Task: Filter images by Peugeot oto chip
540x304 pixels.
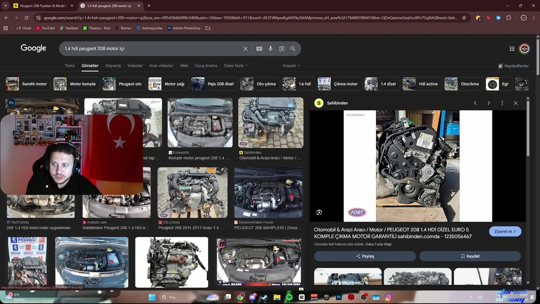Action: pos(124,84)
